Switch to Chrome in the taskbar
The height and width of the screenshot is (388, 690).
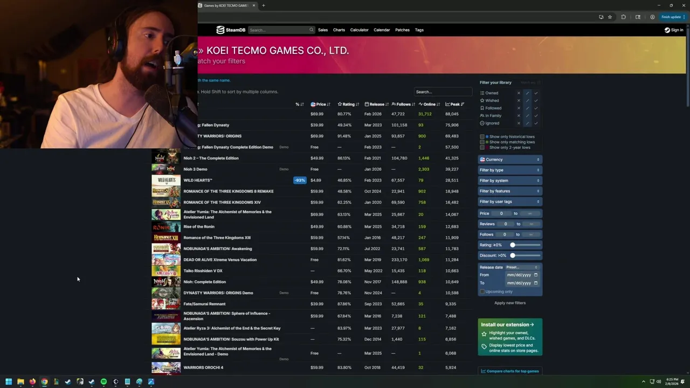pyautogui.click(x=44, y=382)
